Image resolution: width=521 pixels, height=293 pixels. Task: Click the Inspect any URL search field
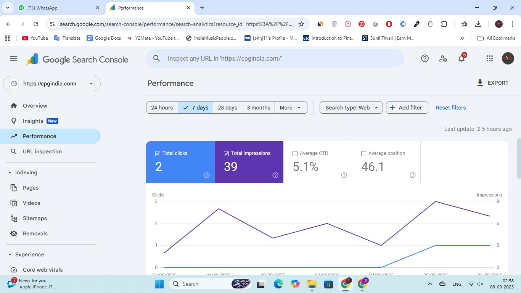275,58
